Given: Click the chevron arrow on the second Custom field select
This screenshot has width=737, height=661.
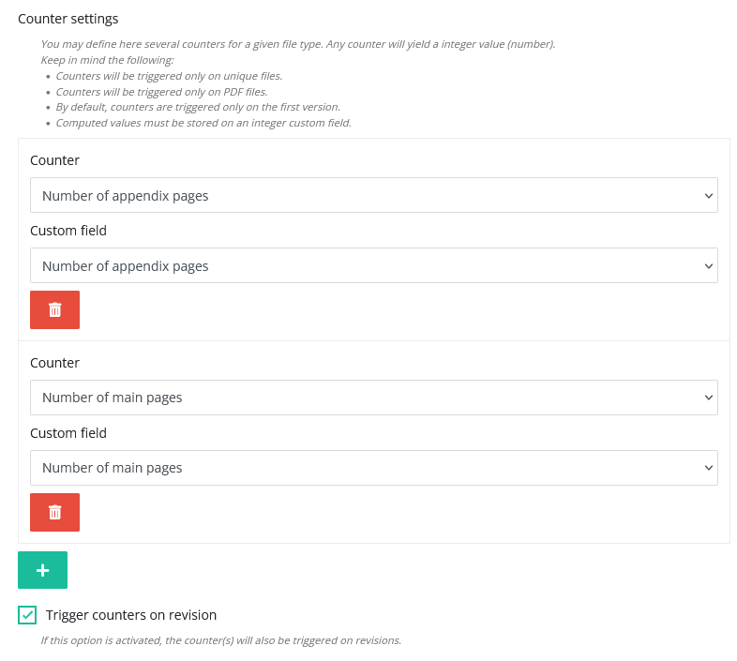Looking at the screenshot, I should 708,468.
